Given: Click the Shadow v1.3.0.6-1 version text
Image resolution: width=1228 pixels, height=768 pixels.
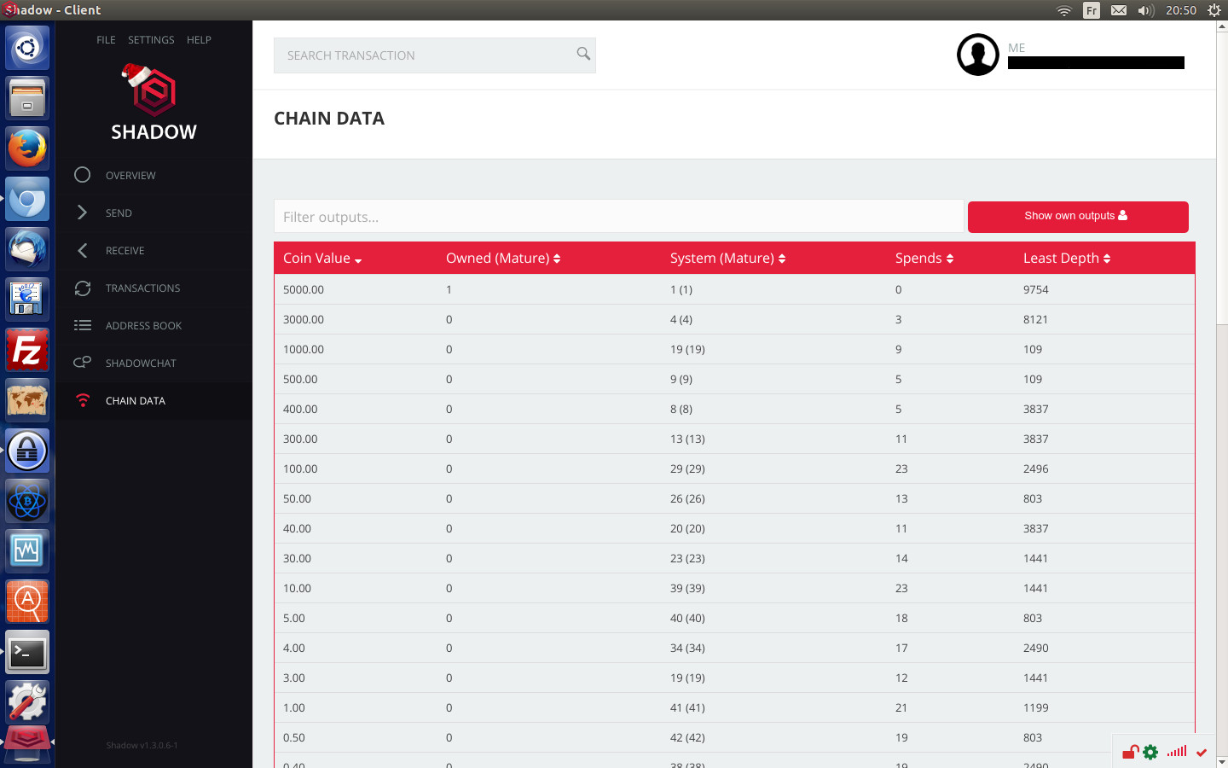Looking at the screenshot, I should click(x=142, y=745).
